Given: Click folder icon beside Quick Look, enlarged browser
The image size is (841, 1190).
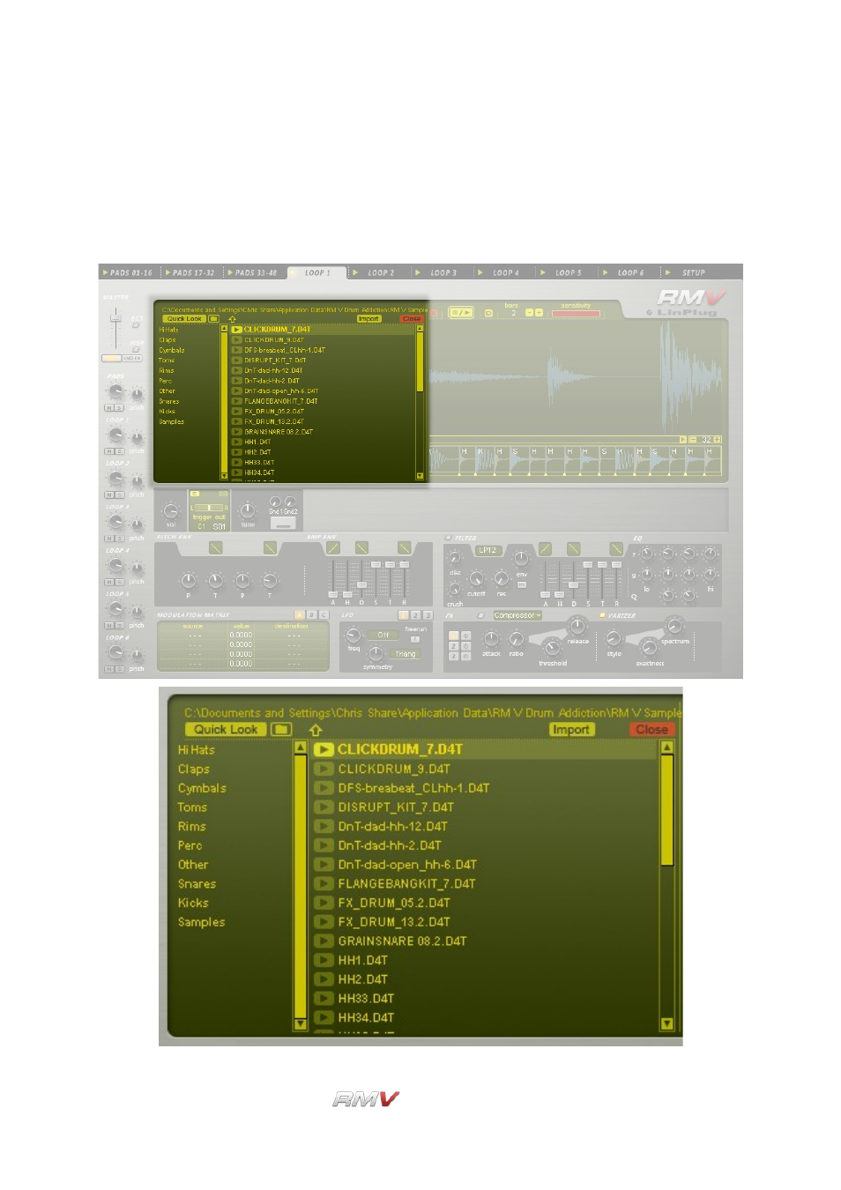Looking at the screenshot, I should (x=281, y=730).
